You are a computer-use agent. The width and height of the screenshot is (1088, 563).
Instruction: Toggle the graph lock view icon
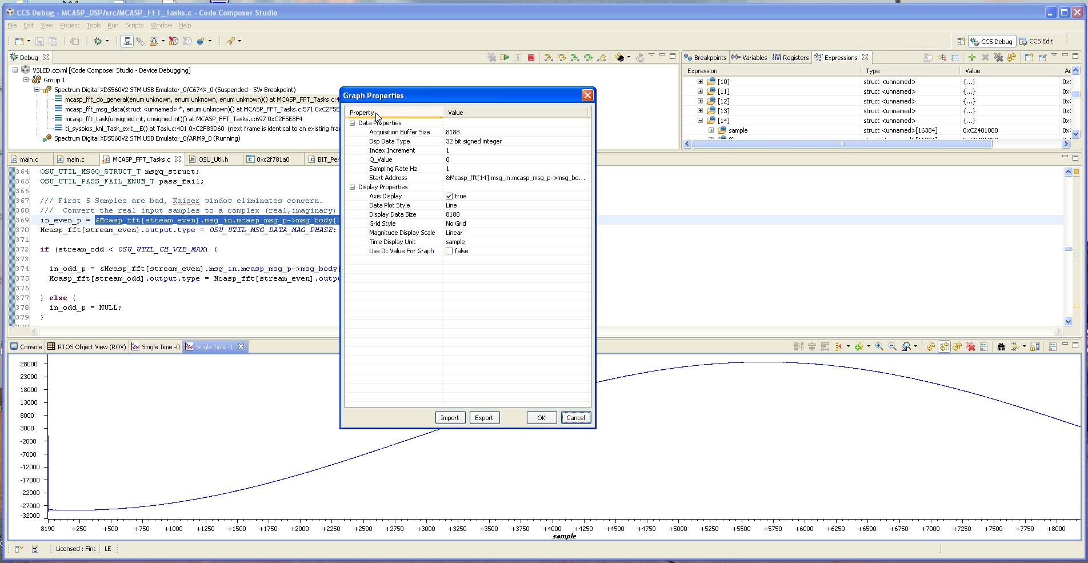pos(1035,346)
